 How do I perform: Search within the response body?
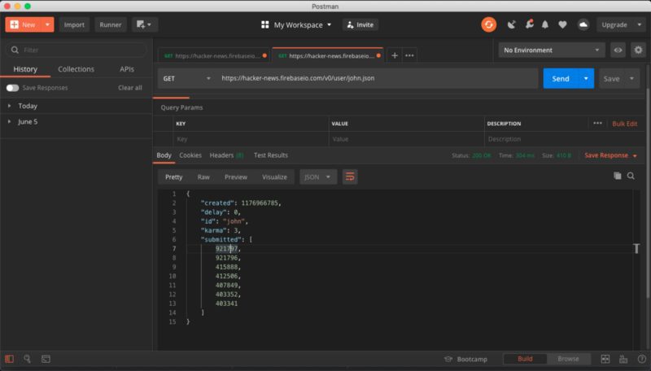pyautogui.click(x=631, y=176)
